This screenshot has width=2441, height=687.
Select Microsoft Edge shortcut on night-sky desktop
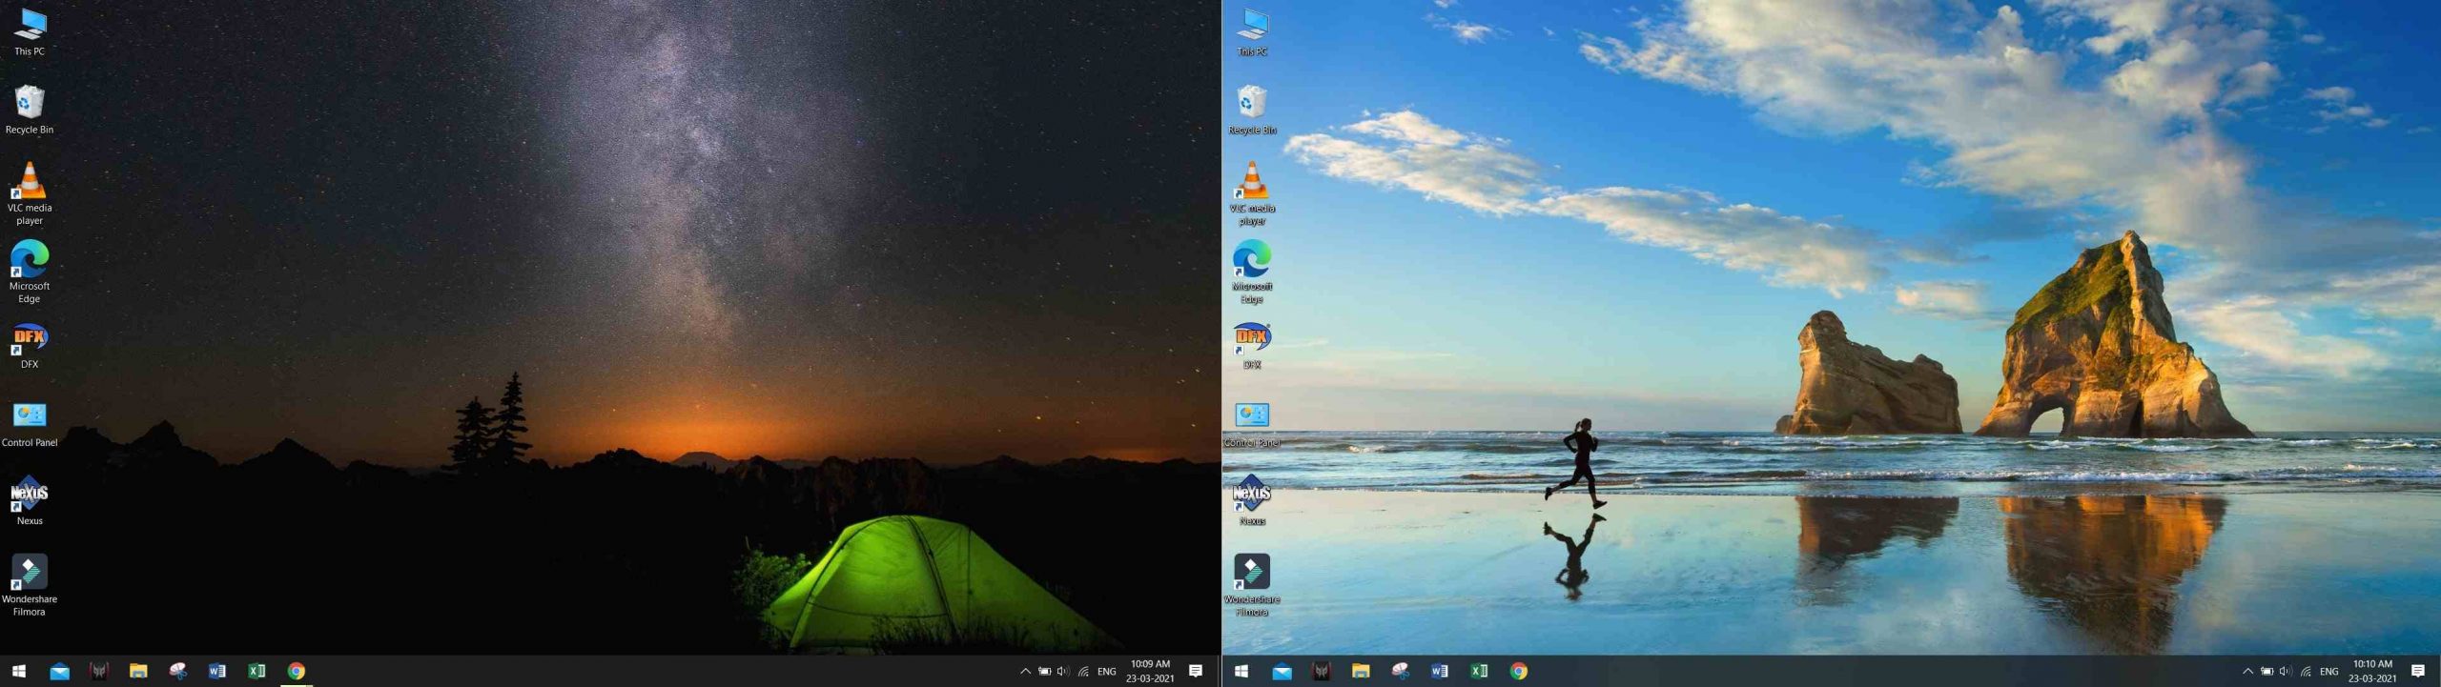click(x=30, y=272)
